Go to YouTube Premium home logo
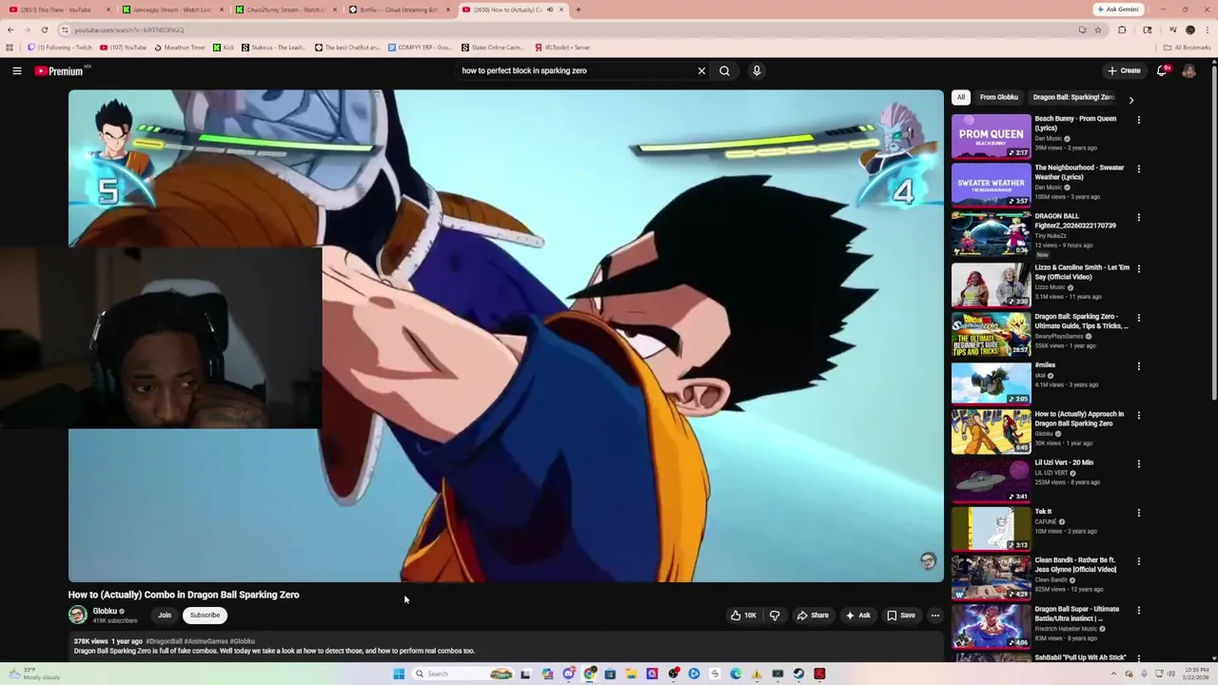Screen dimensions: 1218x685 point(59,70)
